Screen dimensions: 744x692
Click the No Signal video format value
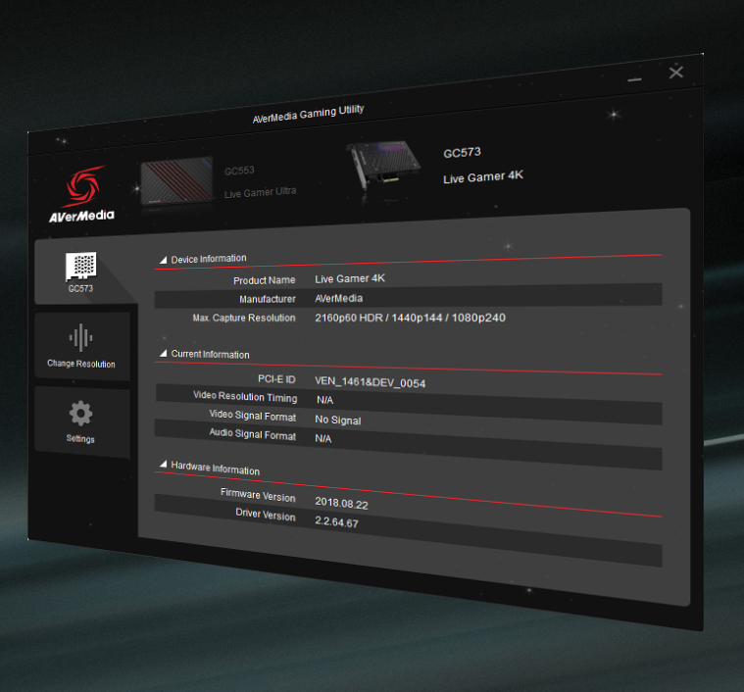(337, 420)
